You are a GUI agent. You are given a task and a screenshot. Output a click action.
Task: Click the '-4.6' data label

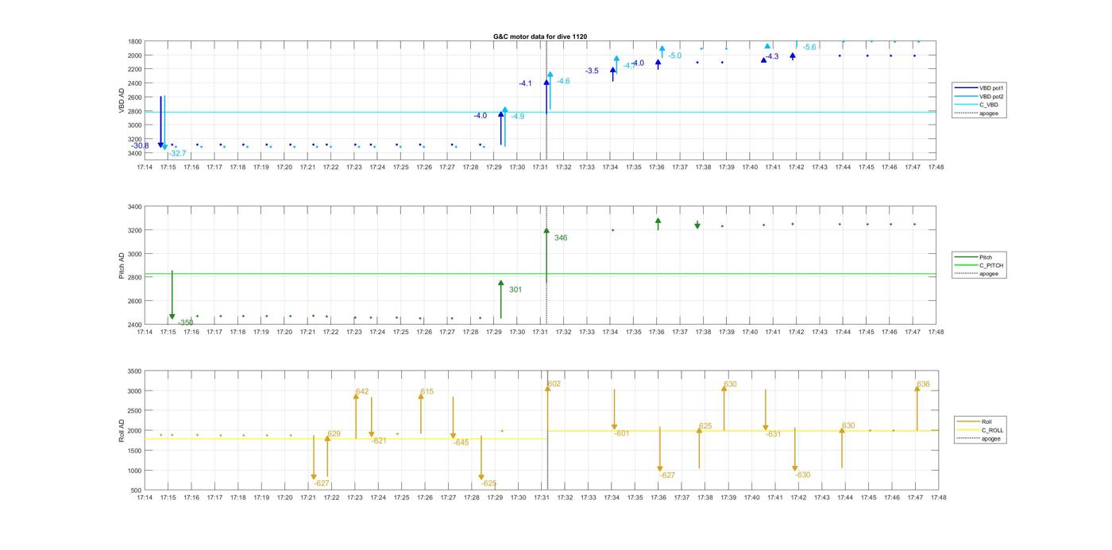tap(563, 81)
